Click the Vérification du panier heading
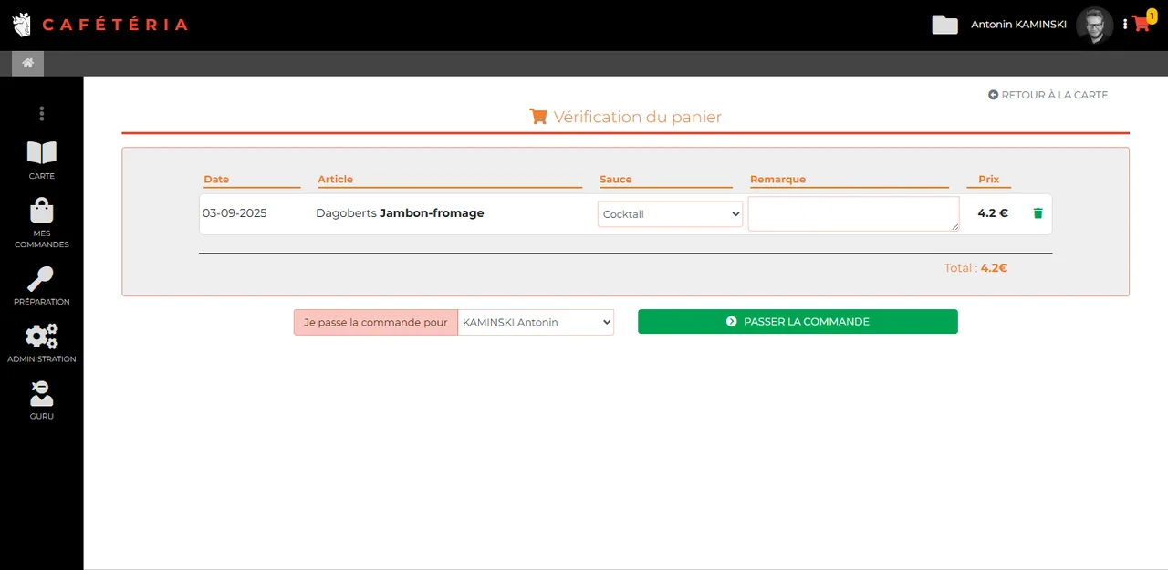Viewport: 1168px width, 570px height. pyautogui.click(x=626, y=117)
